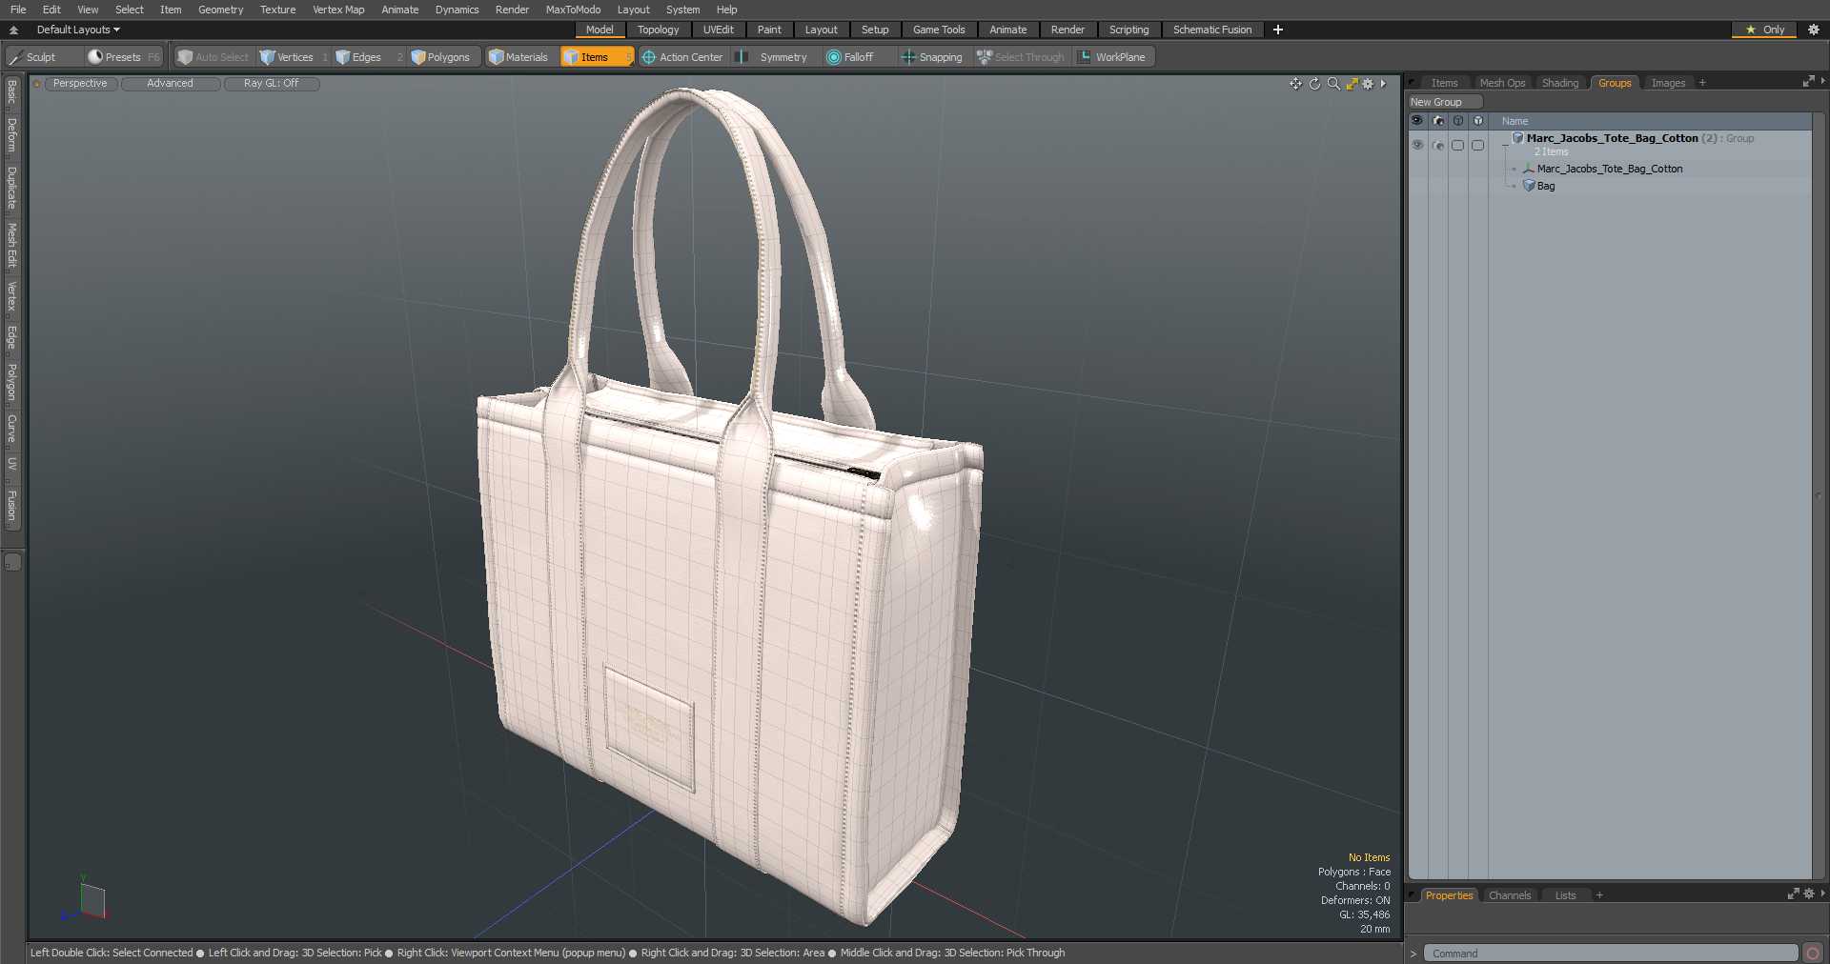Open the Ray GL: Off dropdown

coord(271,84)
